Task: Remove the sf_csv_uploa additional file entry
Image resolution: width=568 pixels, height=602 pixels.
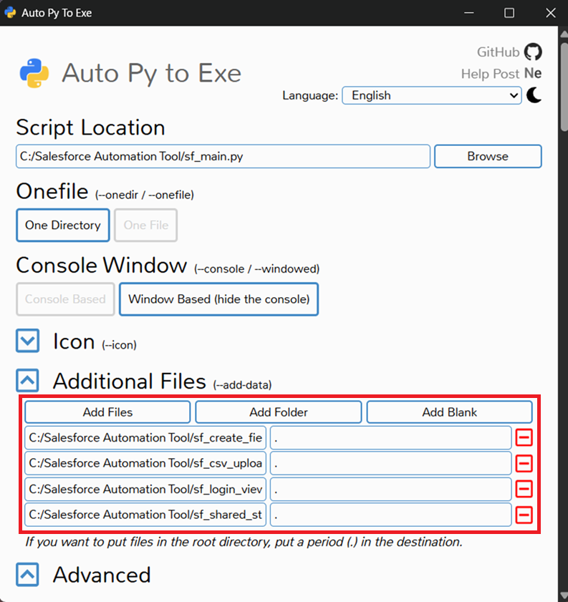Action: pos(524,464)
